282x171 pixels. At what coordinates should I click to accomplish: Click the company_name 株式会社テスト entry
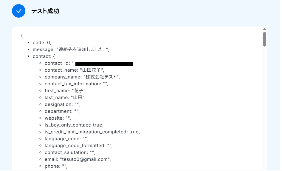(83, 77)
